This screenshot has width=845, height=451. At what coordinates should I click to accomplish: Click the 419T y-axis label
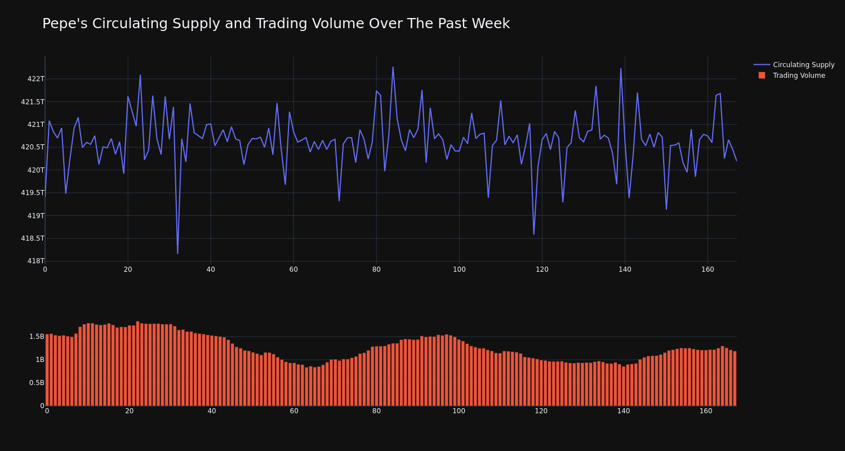click(35, 216)
